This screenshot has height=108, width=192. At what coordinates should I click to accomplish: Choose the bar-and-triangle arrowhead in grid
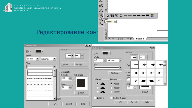pyautogui.click(x=143, y=73)
